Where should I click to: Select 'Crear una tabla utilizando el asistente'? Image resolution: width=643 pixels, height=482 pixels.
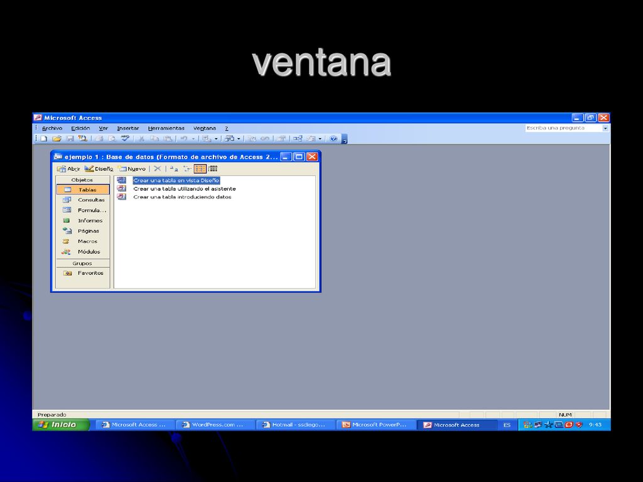(x=185, y=188)
